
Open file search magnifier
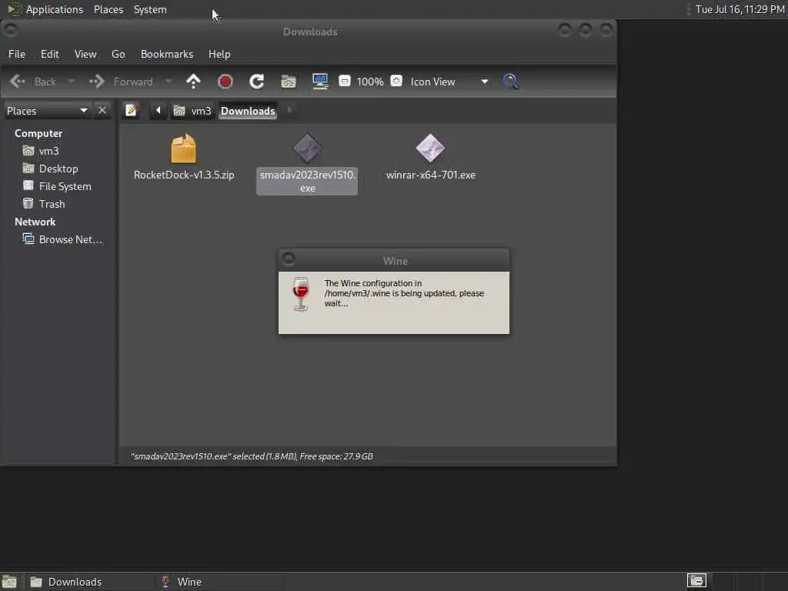click(511, 82)
